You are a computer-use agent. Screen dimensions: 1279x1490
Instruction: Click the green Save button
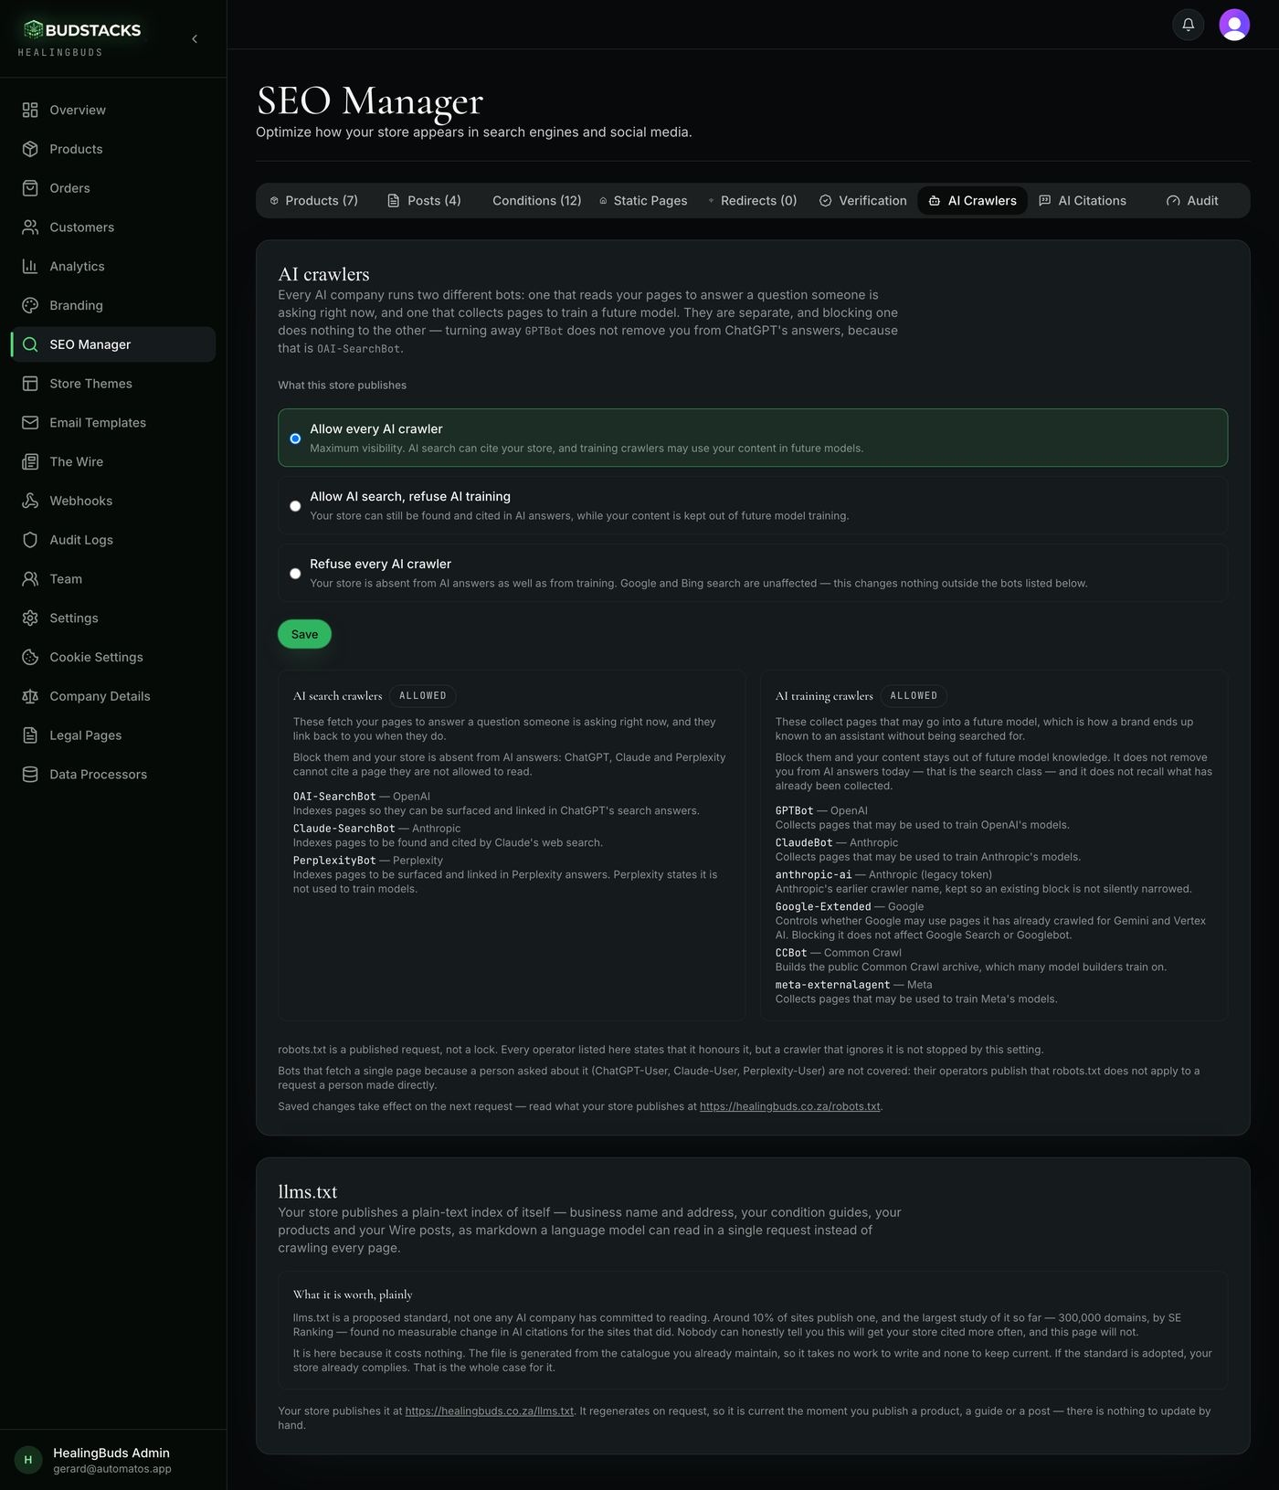pyautogui.click(x=304, y=634)
